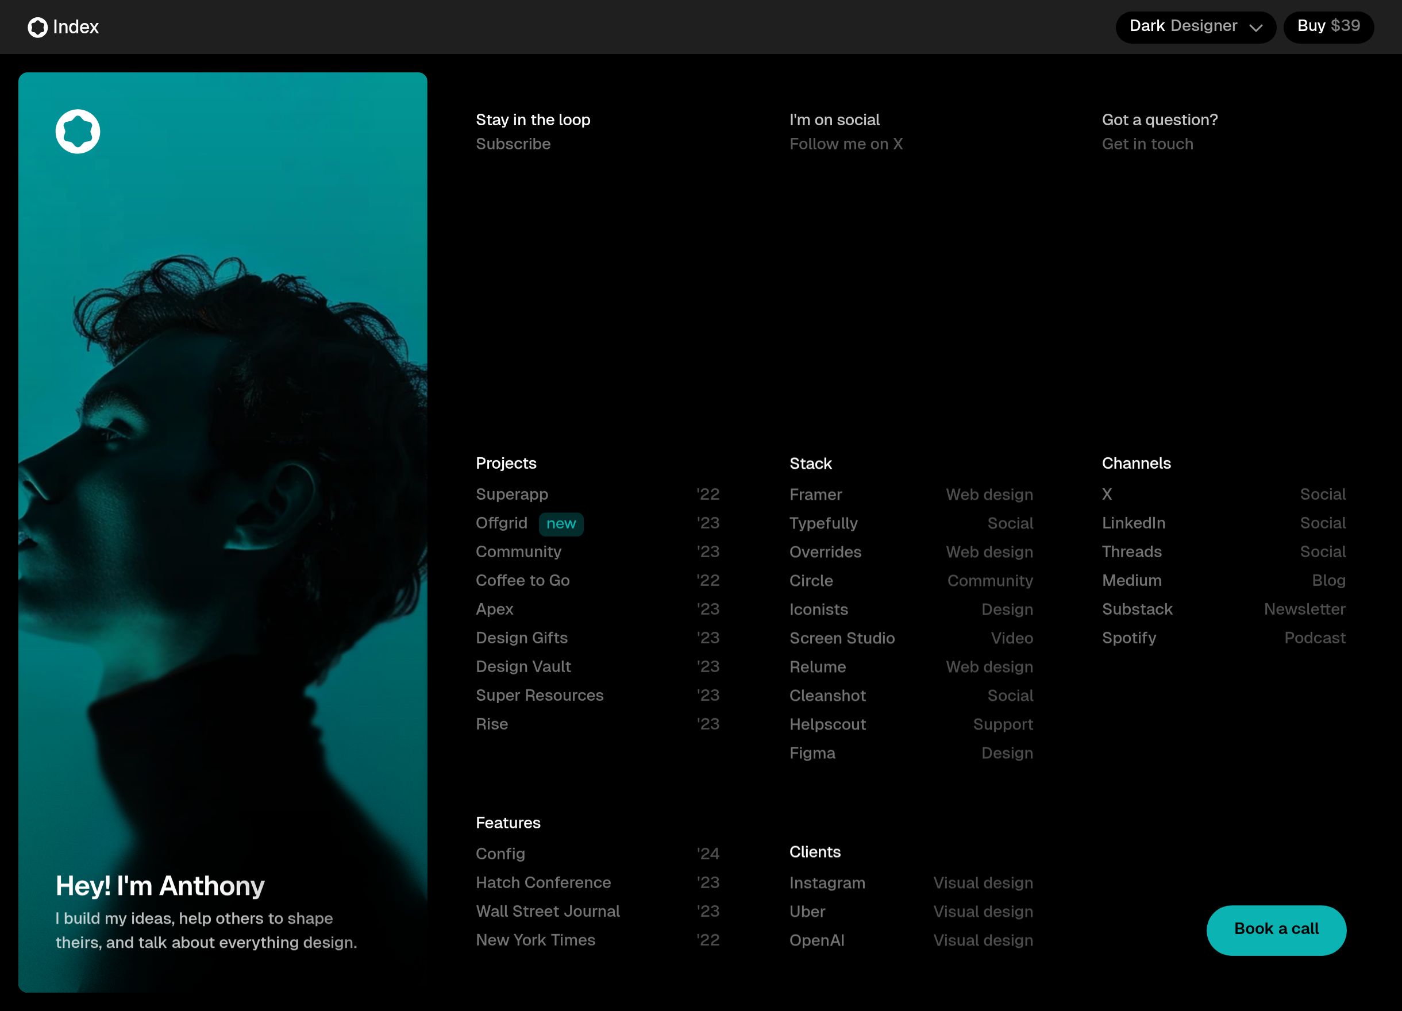Click the OpenAI client entry
Viewport: 1402px width, 1011px height.
click(816, 940)
